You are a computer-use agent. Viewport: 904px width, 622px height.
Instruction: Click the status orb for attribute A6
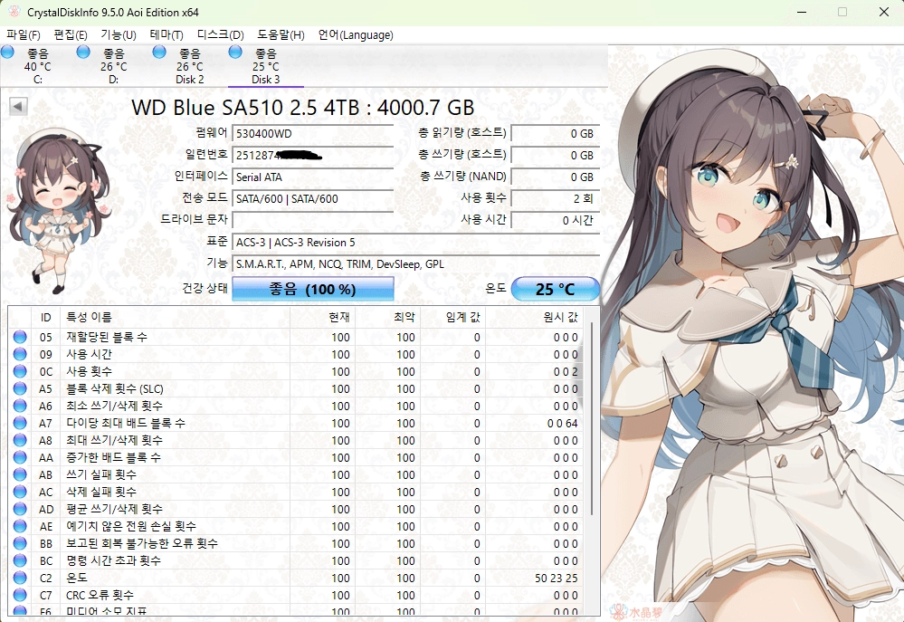(x=20, y=406)
